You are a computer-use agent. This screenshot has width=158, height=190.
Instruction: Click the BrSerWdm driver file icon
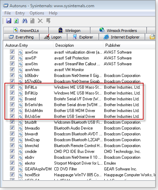(x=20, y=105)
